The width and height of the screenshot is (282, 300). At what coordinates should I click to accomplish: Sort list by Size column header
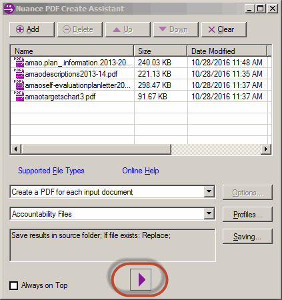[x=161, y=51]
